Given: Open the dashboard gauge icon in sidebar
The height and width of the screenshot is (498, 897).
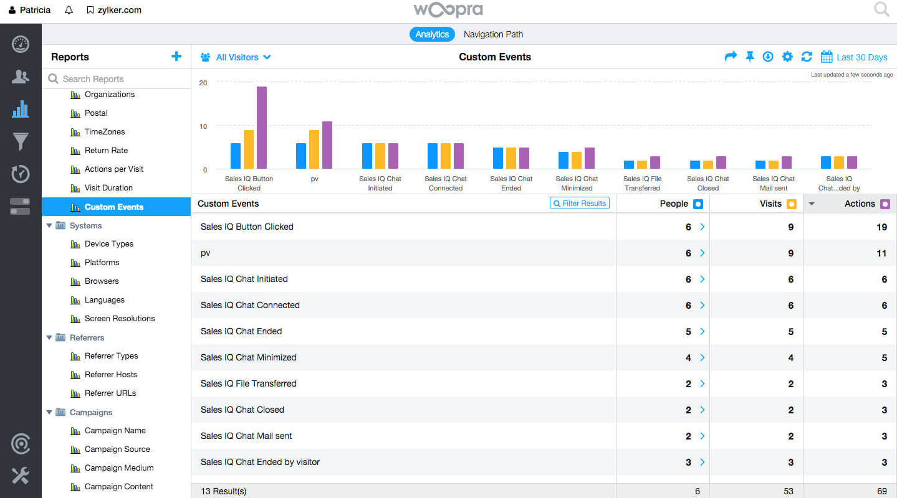Looking at the screenshot, I should coord(21,44).
